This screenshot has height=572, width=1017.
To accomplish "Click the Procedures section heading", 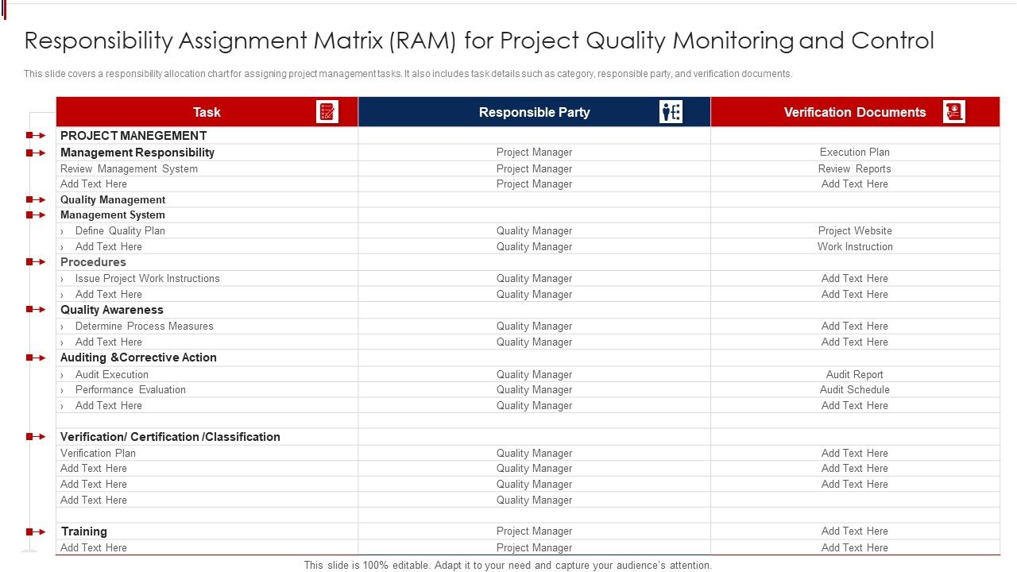I will [x=93, y=262].
